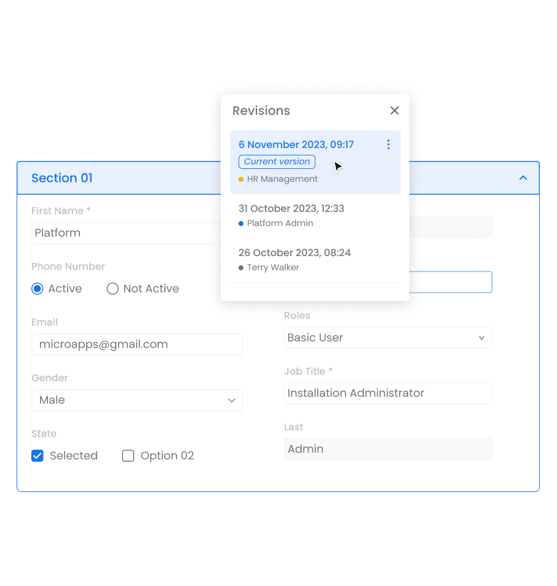This screenshot has height=586, width=557.
Task: Close the Revisions dialog with the X
Action: pyautogui.click(x=394, y=111)
